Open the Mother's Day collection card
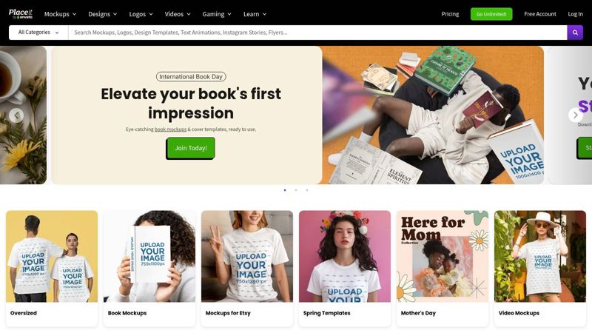The height and width of the screenshot is (333, 592). 442,268
